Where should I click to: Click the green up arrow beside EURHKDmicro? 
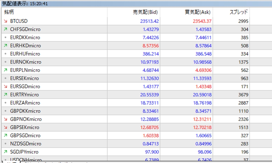click(5, 46)
